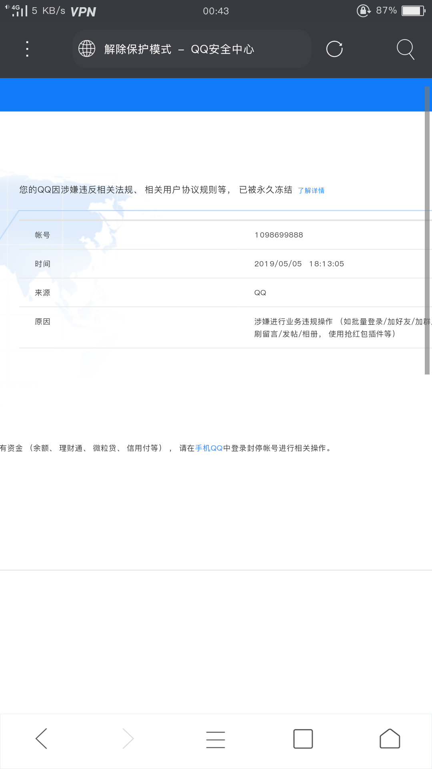Select the account number 1098699888

[279, 235]
